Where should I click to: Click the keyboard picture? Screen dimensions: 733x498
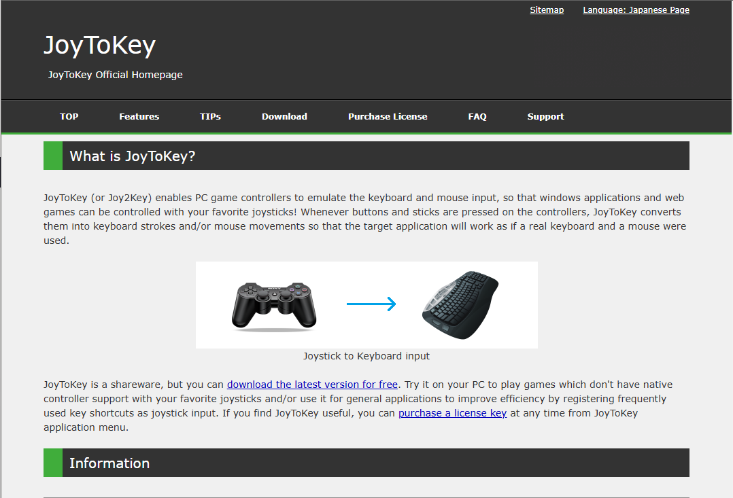click(x=460, y=304)
